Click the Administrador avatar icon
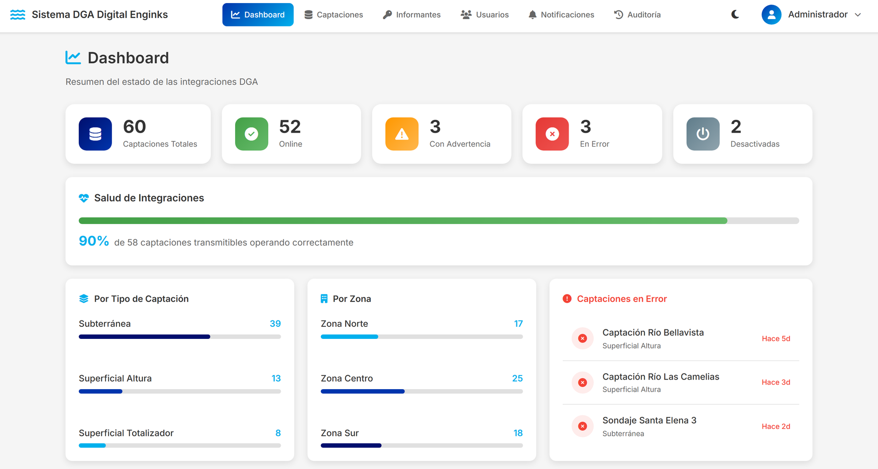The width and height of the screenshot is (878, 469). tap(771, 15)
